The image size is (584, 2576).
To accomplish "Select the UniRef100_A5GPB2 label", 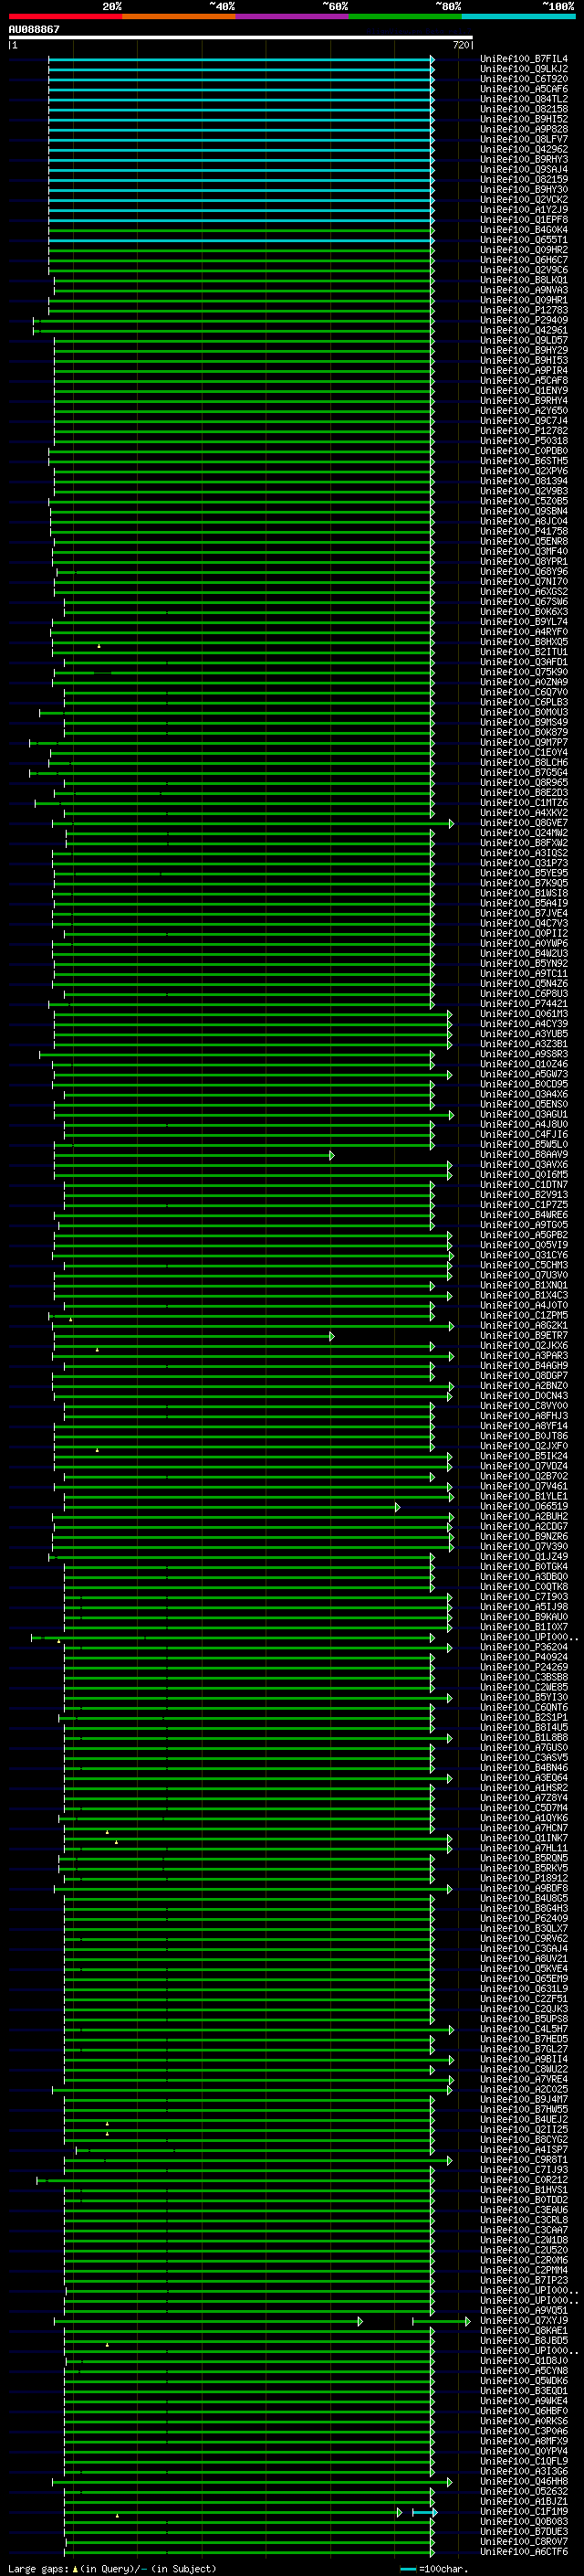I will 524,1235.
